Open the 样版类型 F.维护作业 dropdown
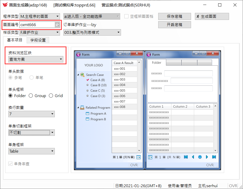 click(40, 33)
